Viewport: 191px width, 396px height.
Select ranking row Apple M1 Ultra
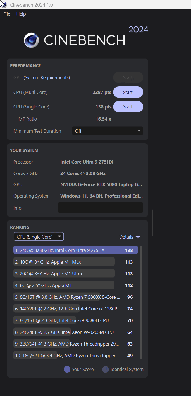[x=75, y=273]
